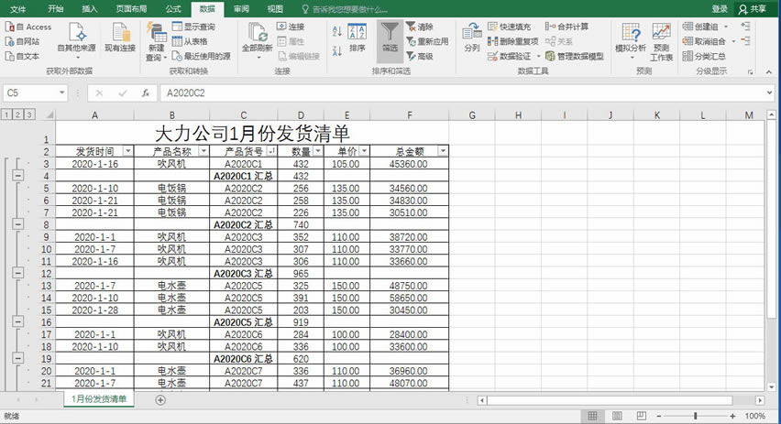781x424 pixels.
Task: Click the 共享 share button
Action: click(753, 9)
